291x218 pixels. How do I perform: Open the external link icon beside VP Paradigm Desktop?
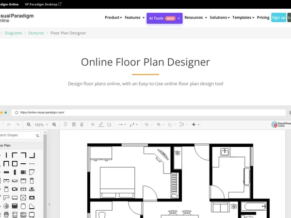pos(60,4)
